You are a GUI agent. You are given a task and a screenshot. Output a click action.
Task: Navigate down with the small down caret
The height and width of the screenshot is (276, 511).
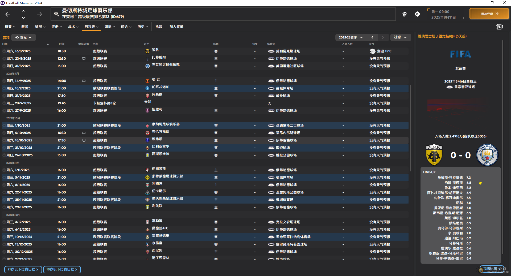click(x=23, y=18)
